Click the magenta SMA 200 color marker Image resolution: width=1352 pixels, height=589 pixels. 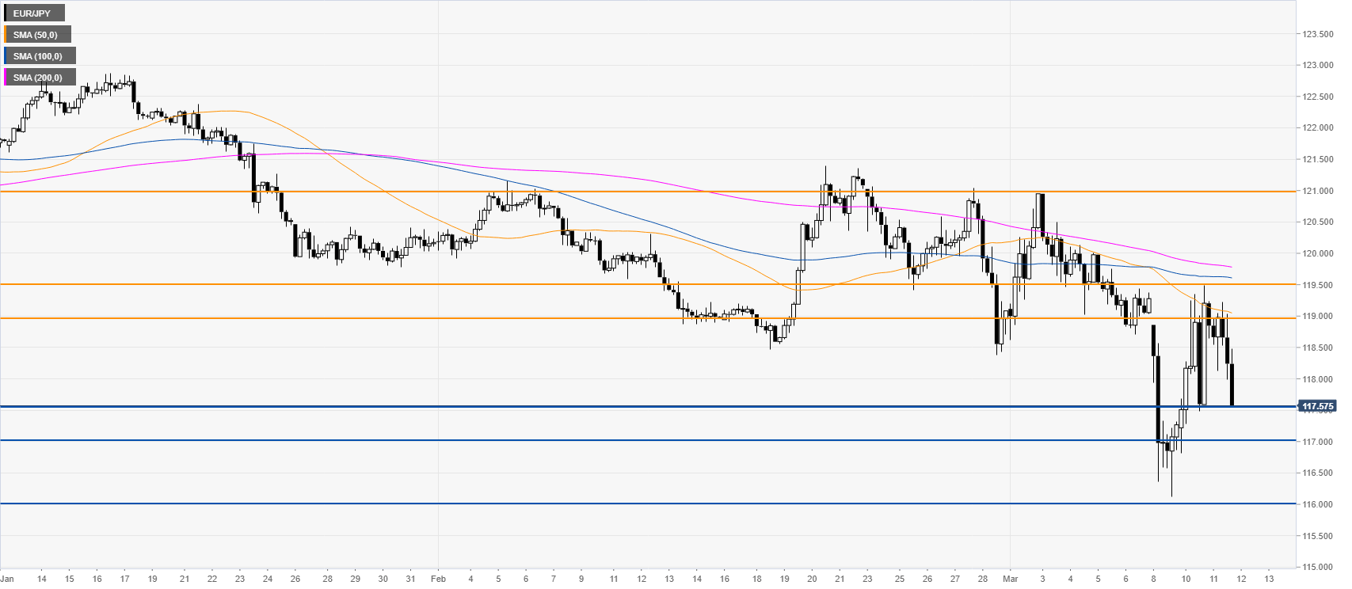coord(6,78)
